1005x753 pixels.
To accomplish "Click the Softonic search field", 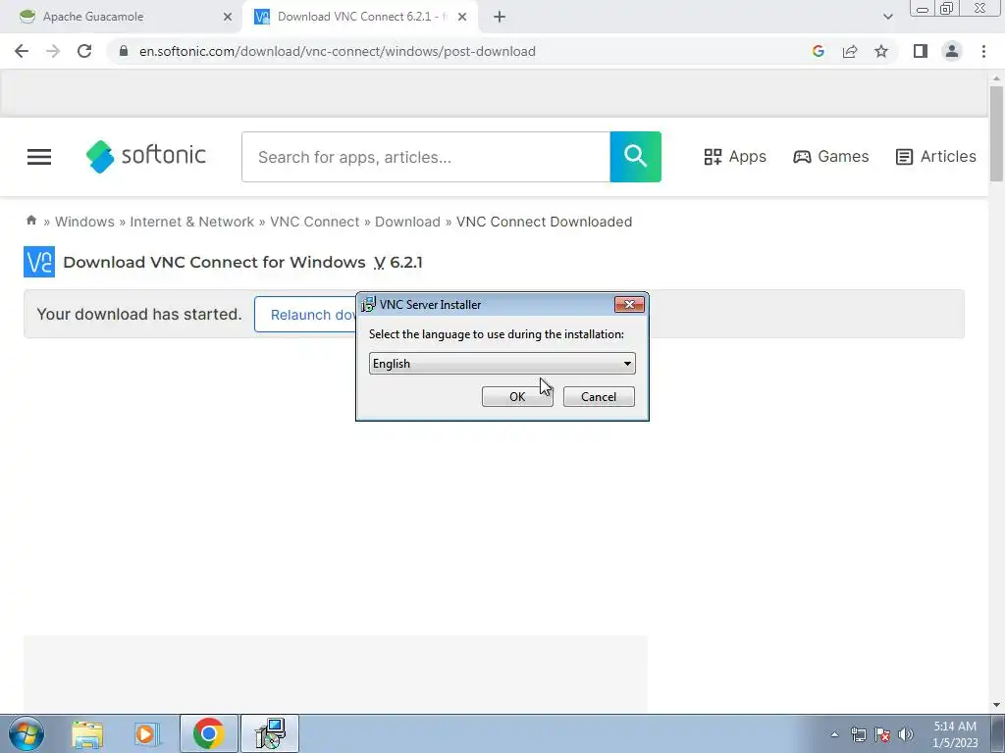I will (426, 157).
